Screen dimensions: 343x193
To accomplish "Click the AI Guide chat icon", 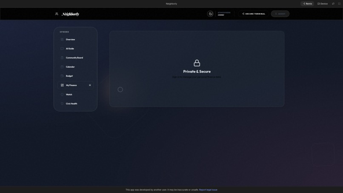I will [x=62, y=49].
